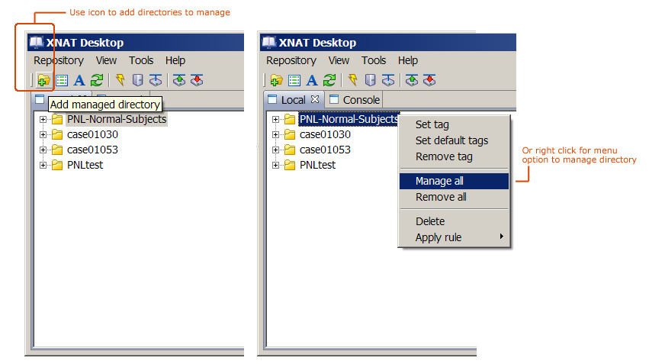Viewport: 649px width, 364px height.
Task: Select case01053 folder in left window tree
Action: 92,150
